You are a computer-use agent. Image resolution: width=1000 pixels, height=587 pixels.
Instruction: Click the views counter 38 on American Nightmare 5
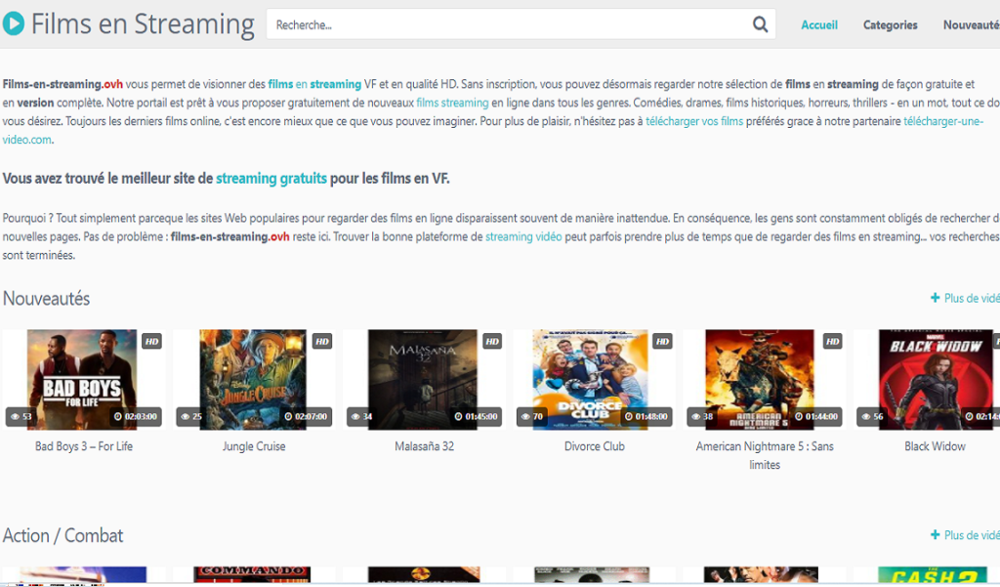[702, 417]
